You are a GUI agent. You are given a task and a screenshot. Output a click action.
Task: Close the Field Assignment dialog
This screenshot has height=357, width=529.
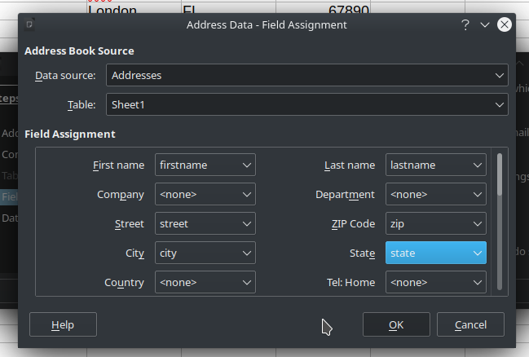click(505, 24)
